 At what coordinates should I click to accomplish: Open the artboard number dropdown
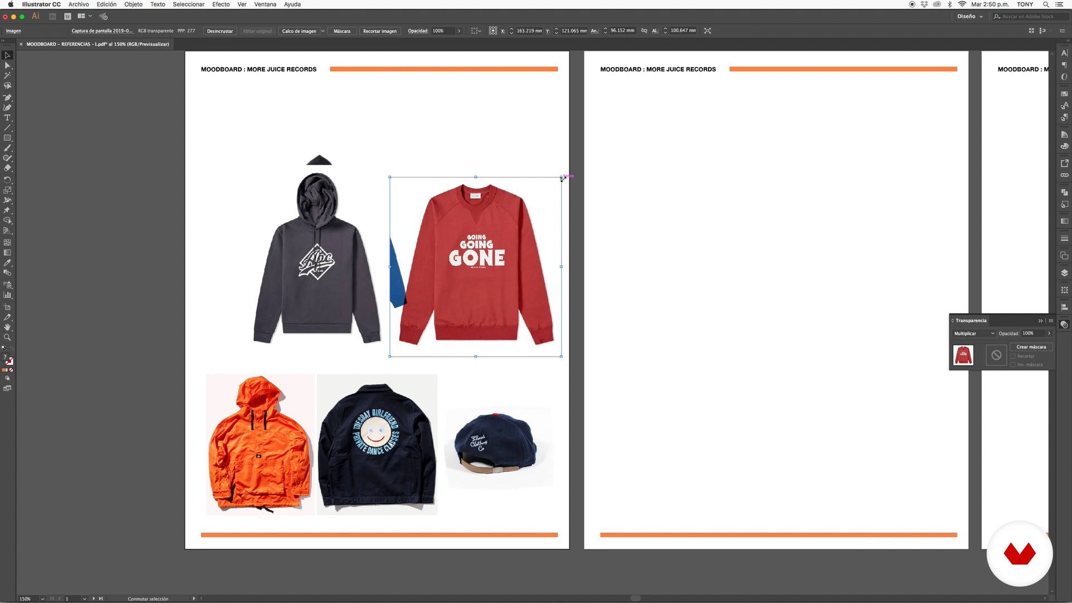pyautogui.click(x=84, y=599)
